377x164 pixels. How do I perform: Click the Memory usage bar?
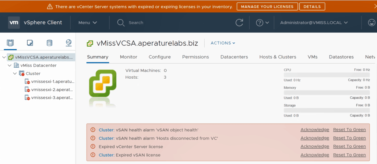327,93
